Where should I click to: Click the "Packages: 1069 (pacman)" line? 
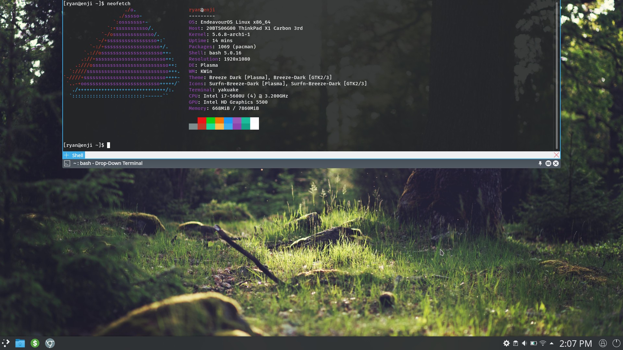tap(222, 47)
